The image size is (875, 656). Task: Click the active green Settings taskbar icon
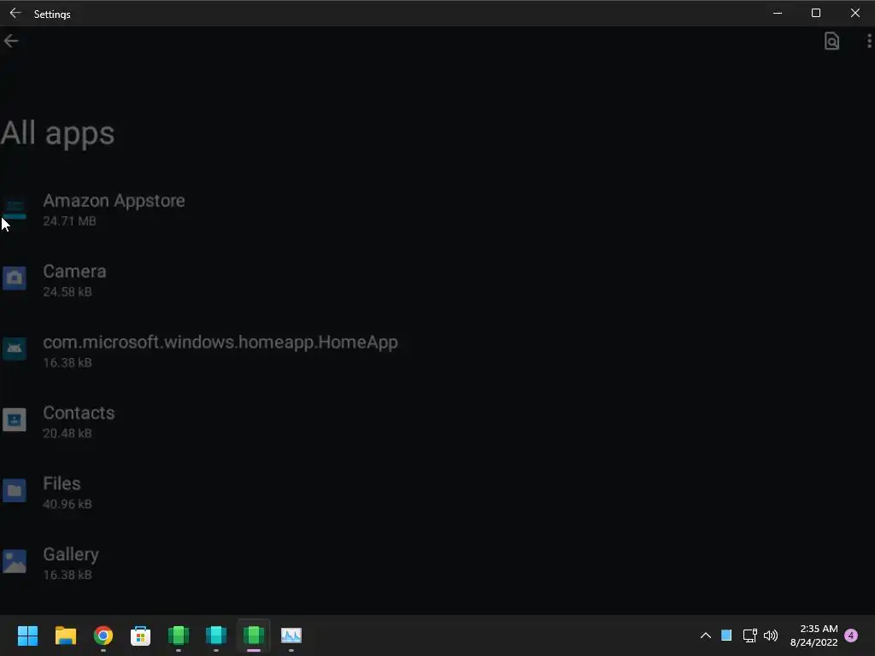[x=253, y=635]
